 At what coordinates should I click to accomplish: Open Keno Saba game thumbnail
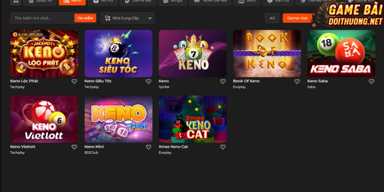341,54
